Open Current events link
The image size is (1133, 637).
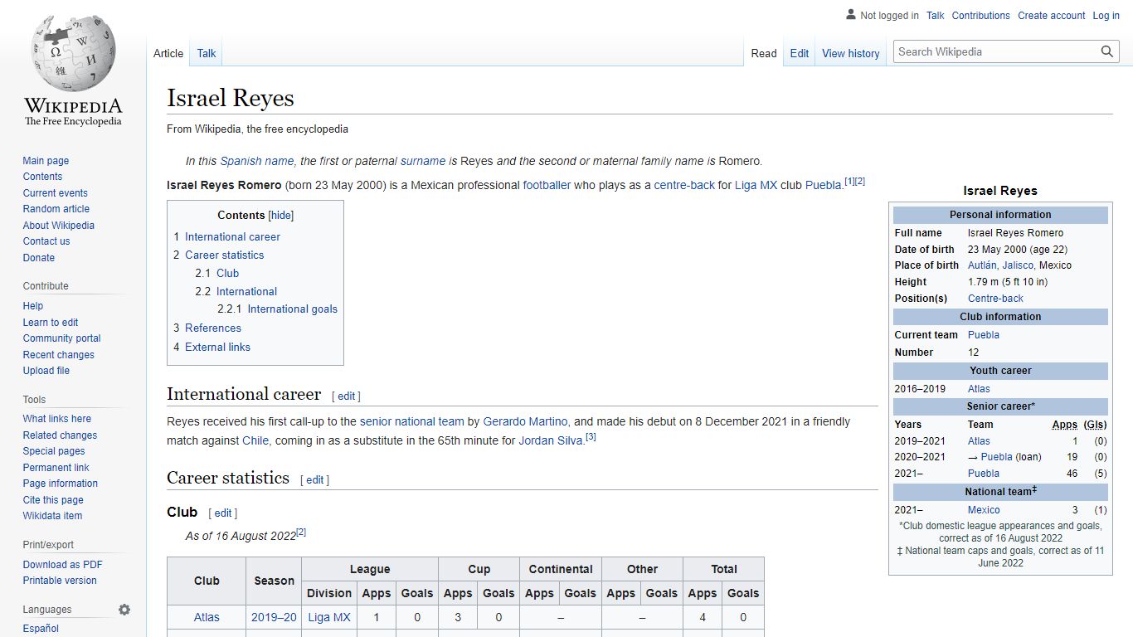click(55, 193)
